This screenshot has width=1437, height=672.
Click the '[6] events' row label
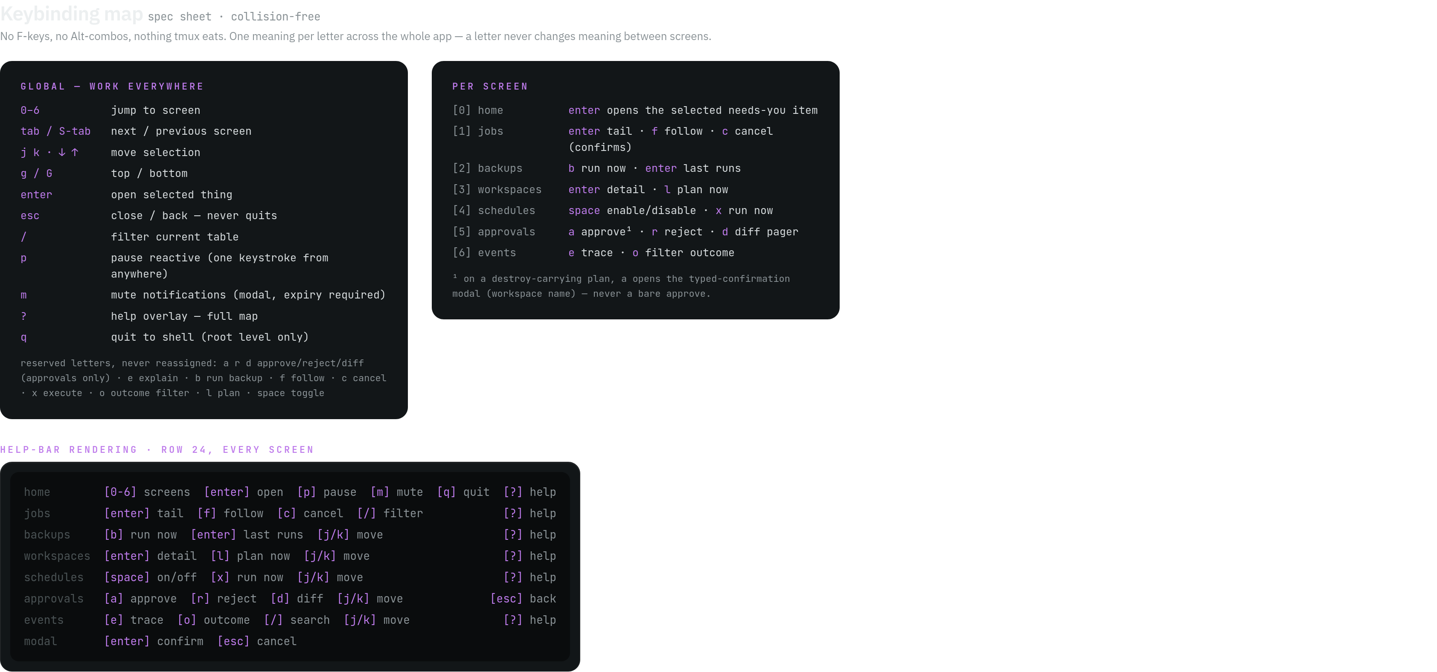(484, 252)
